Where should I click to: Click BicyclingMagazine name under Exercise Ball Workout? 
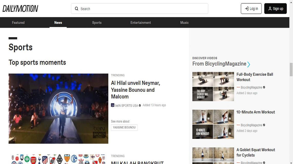(251, 88)
